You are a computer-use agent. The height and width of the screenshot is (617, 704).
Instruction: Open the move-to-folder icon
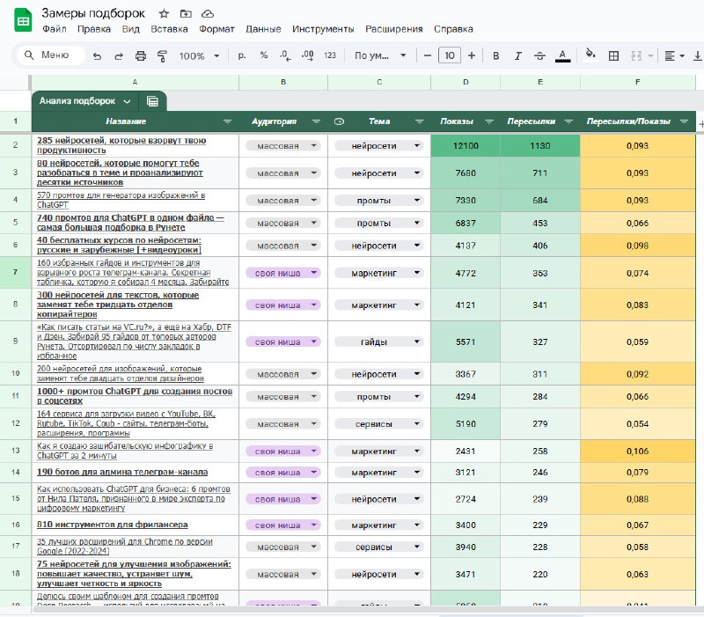tap(186, 13)
